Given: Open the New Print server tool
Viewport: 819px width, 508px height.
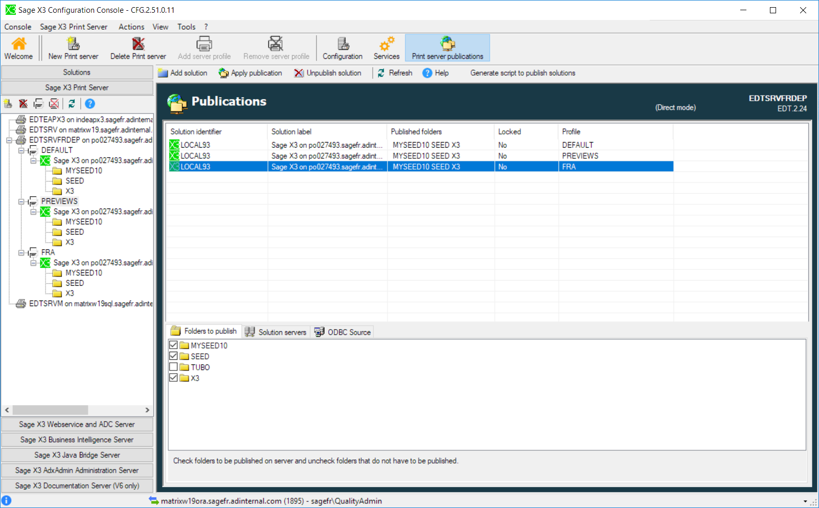Looking at the screenshot, I should pos(73,48).
